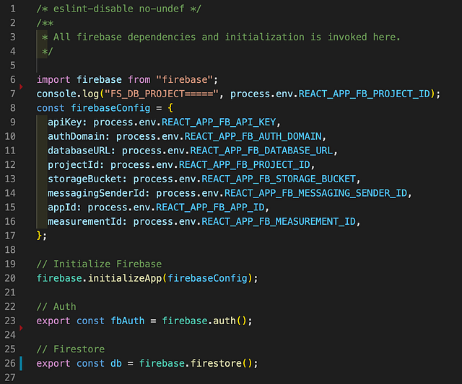Click line number 8 in the gutter
The height and width of the screenshot is (384, 462).
click(x=13, y=122)
